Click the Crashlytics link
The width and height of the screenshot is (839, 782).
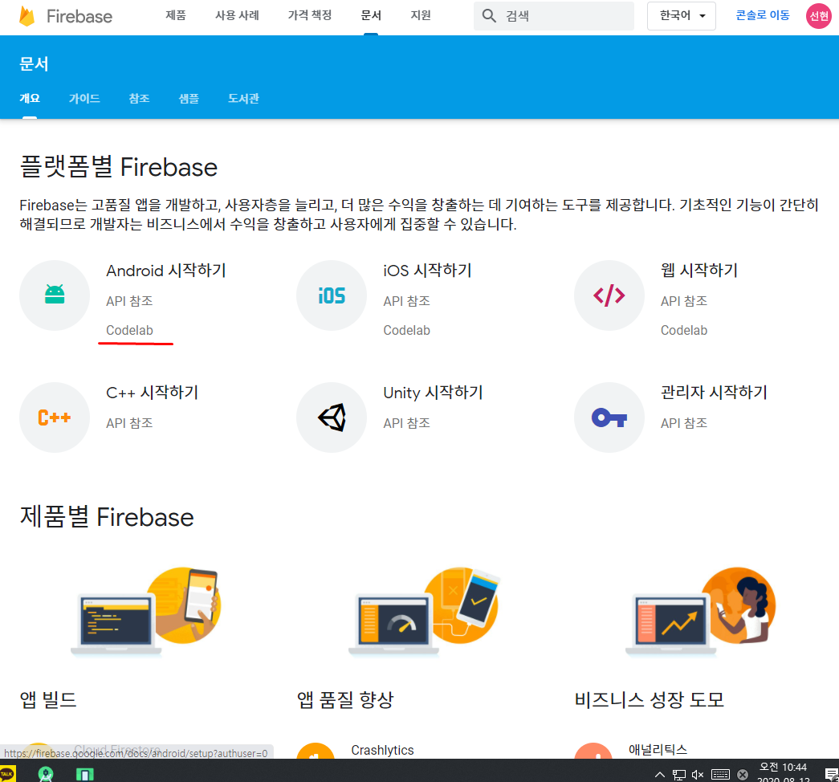383,750
